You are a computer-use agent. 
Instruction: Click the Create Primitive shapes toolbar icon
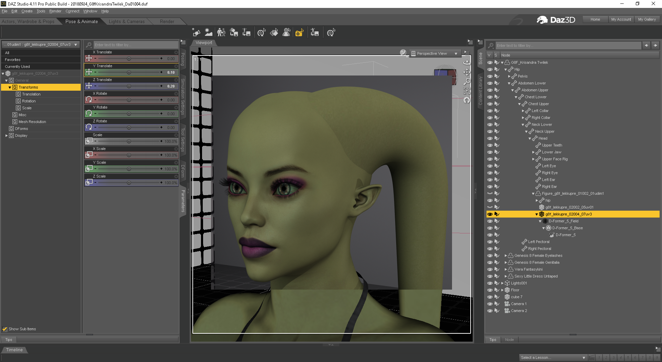coord(196,32)
